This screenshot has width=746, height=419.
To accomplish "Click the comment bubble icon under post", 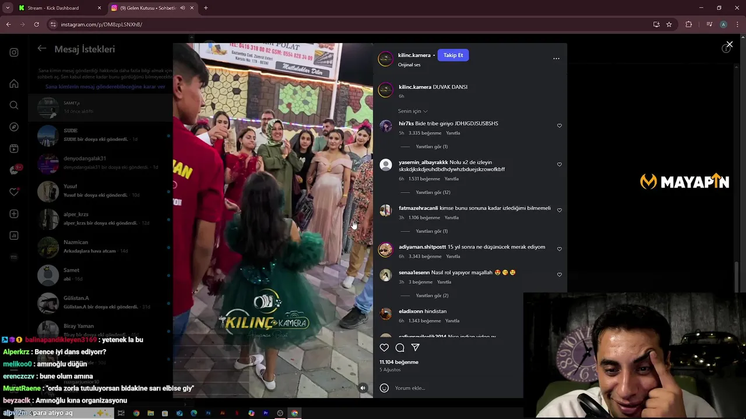I will coord(400,347).
